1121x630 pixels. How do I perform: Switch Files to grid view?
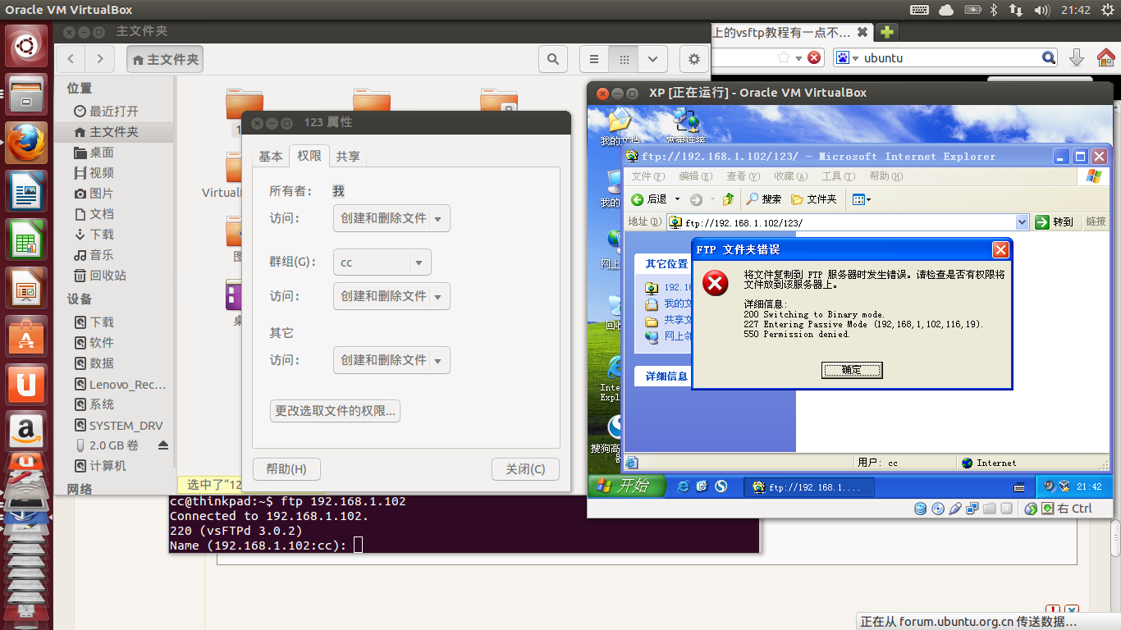624,59
